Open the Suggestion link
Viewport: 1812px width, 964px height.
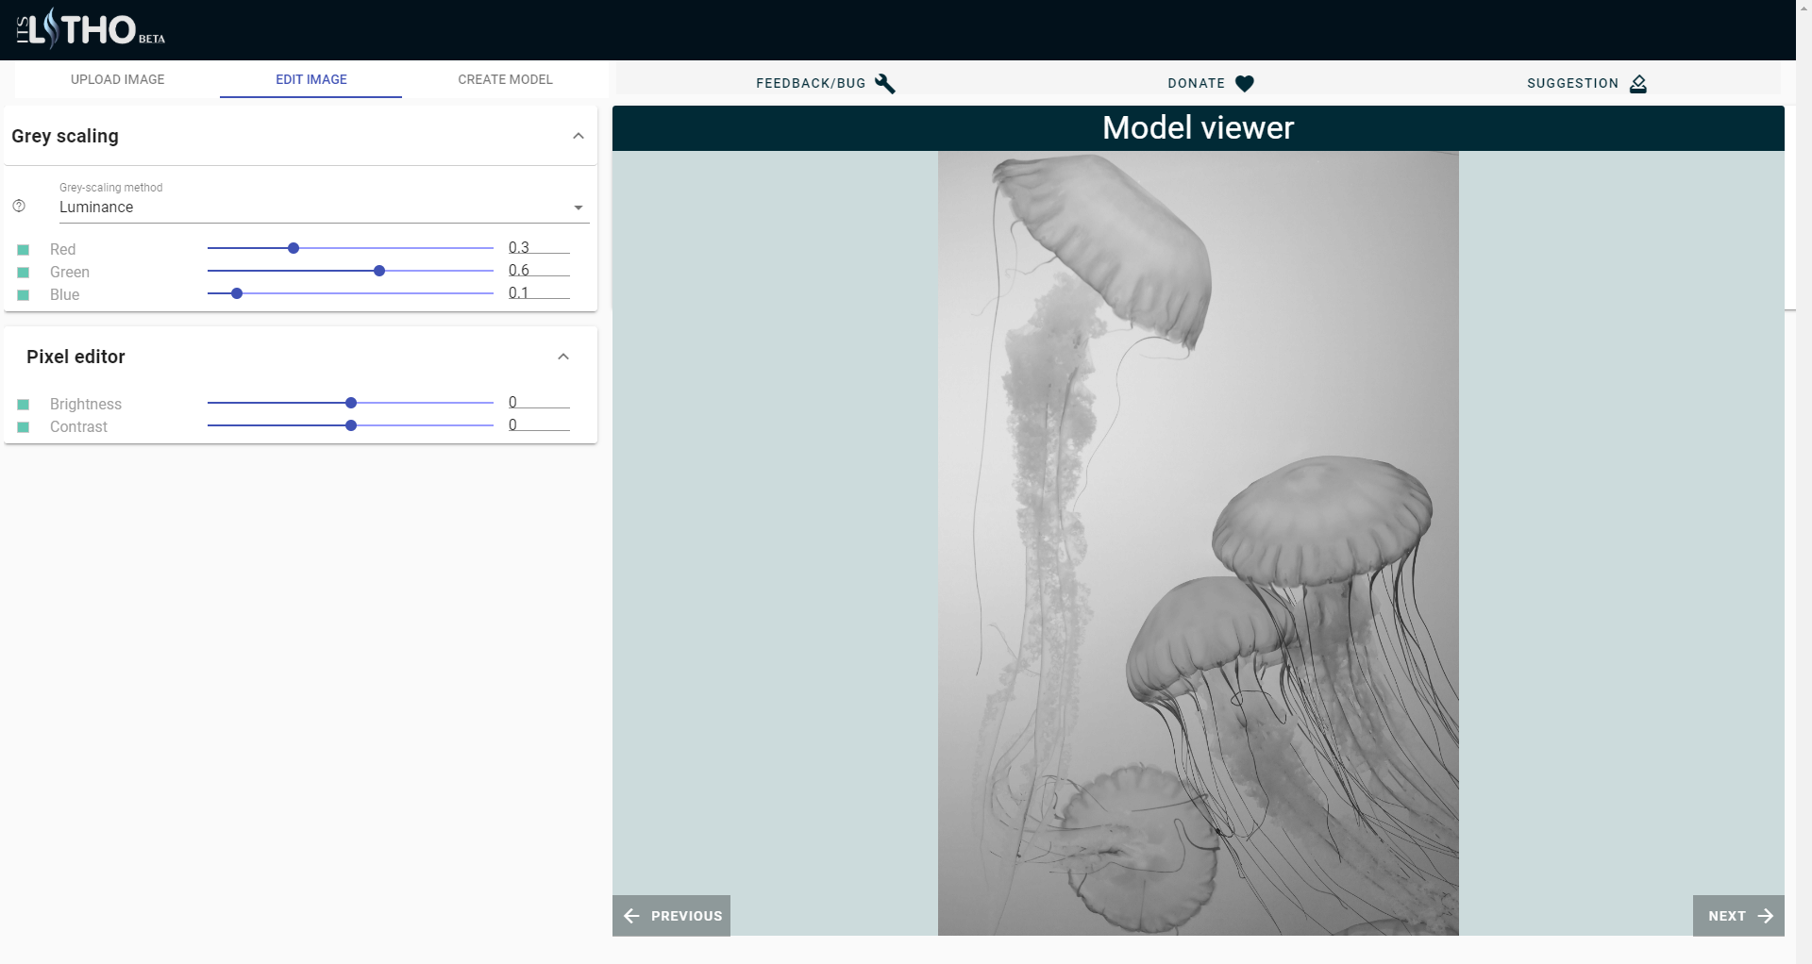click(x=1572, y=83)
